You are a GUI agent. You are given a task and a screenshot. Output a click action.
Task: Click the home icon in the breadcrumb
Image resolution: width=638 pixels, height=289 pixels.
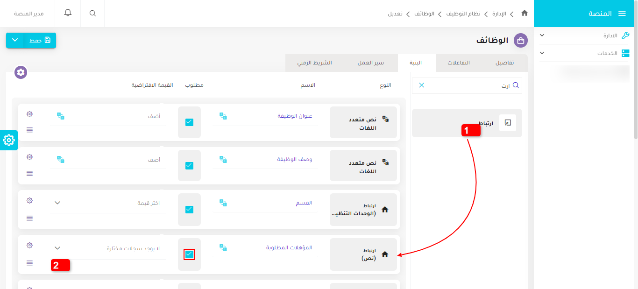click(x=524, y=14)
